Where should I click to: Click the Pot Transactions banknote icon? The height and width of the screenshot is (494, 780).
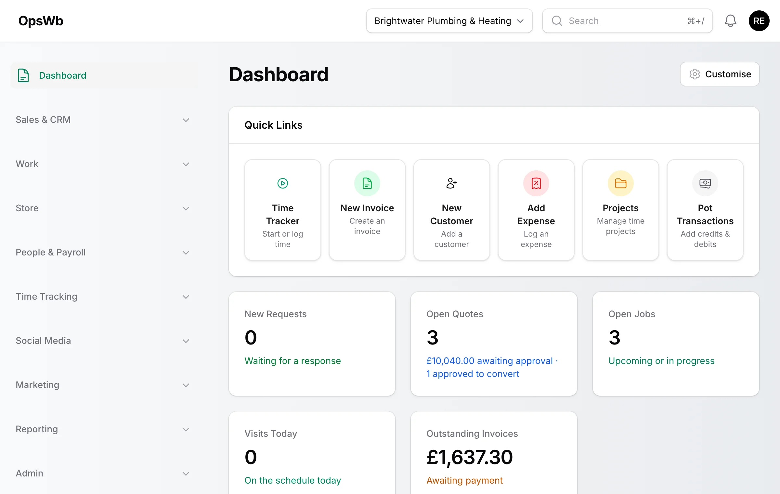point(705,183)
